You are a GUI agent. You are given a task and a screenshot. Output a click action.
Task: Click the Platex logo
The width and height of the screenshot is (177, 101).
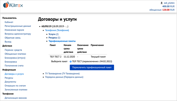coord(13,5)
